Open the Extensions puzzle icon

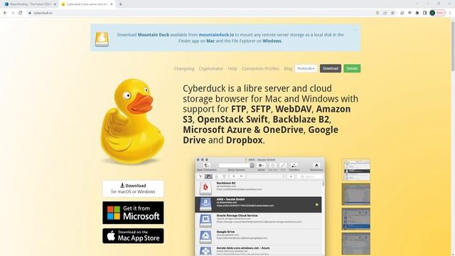pyautogui.click(x=417, y=13)
